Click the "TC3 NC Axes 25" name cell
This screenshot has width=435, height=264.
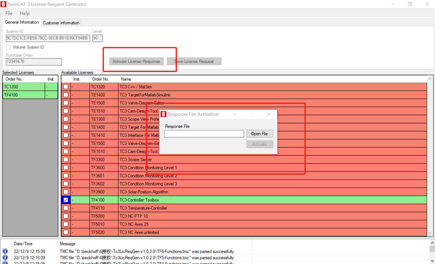point(272,224)
